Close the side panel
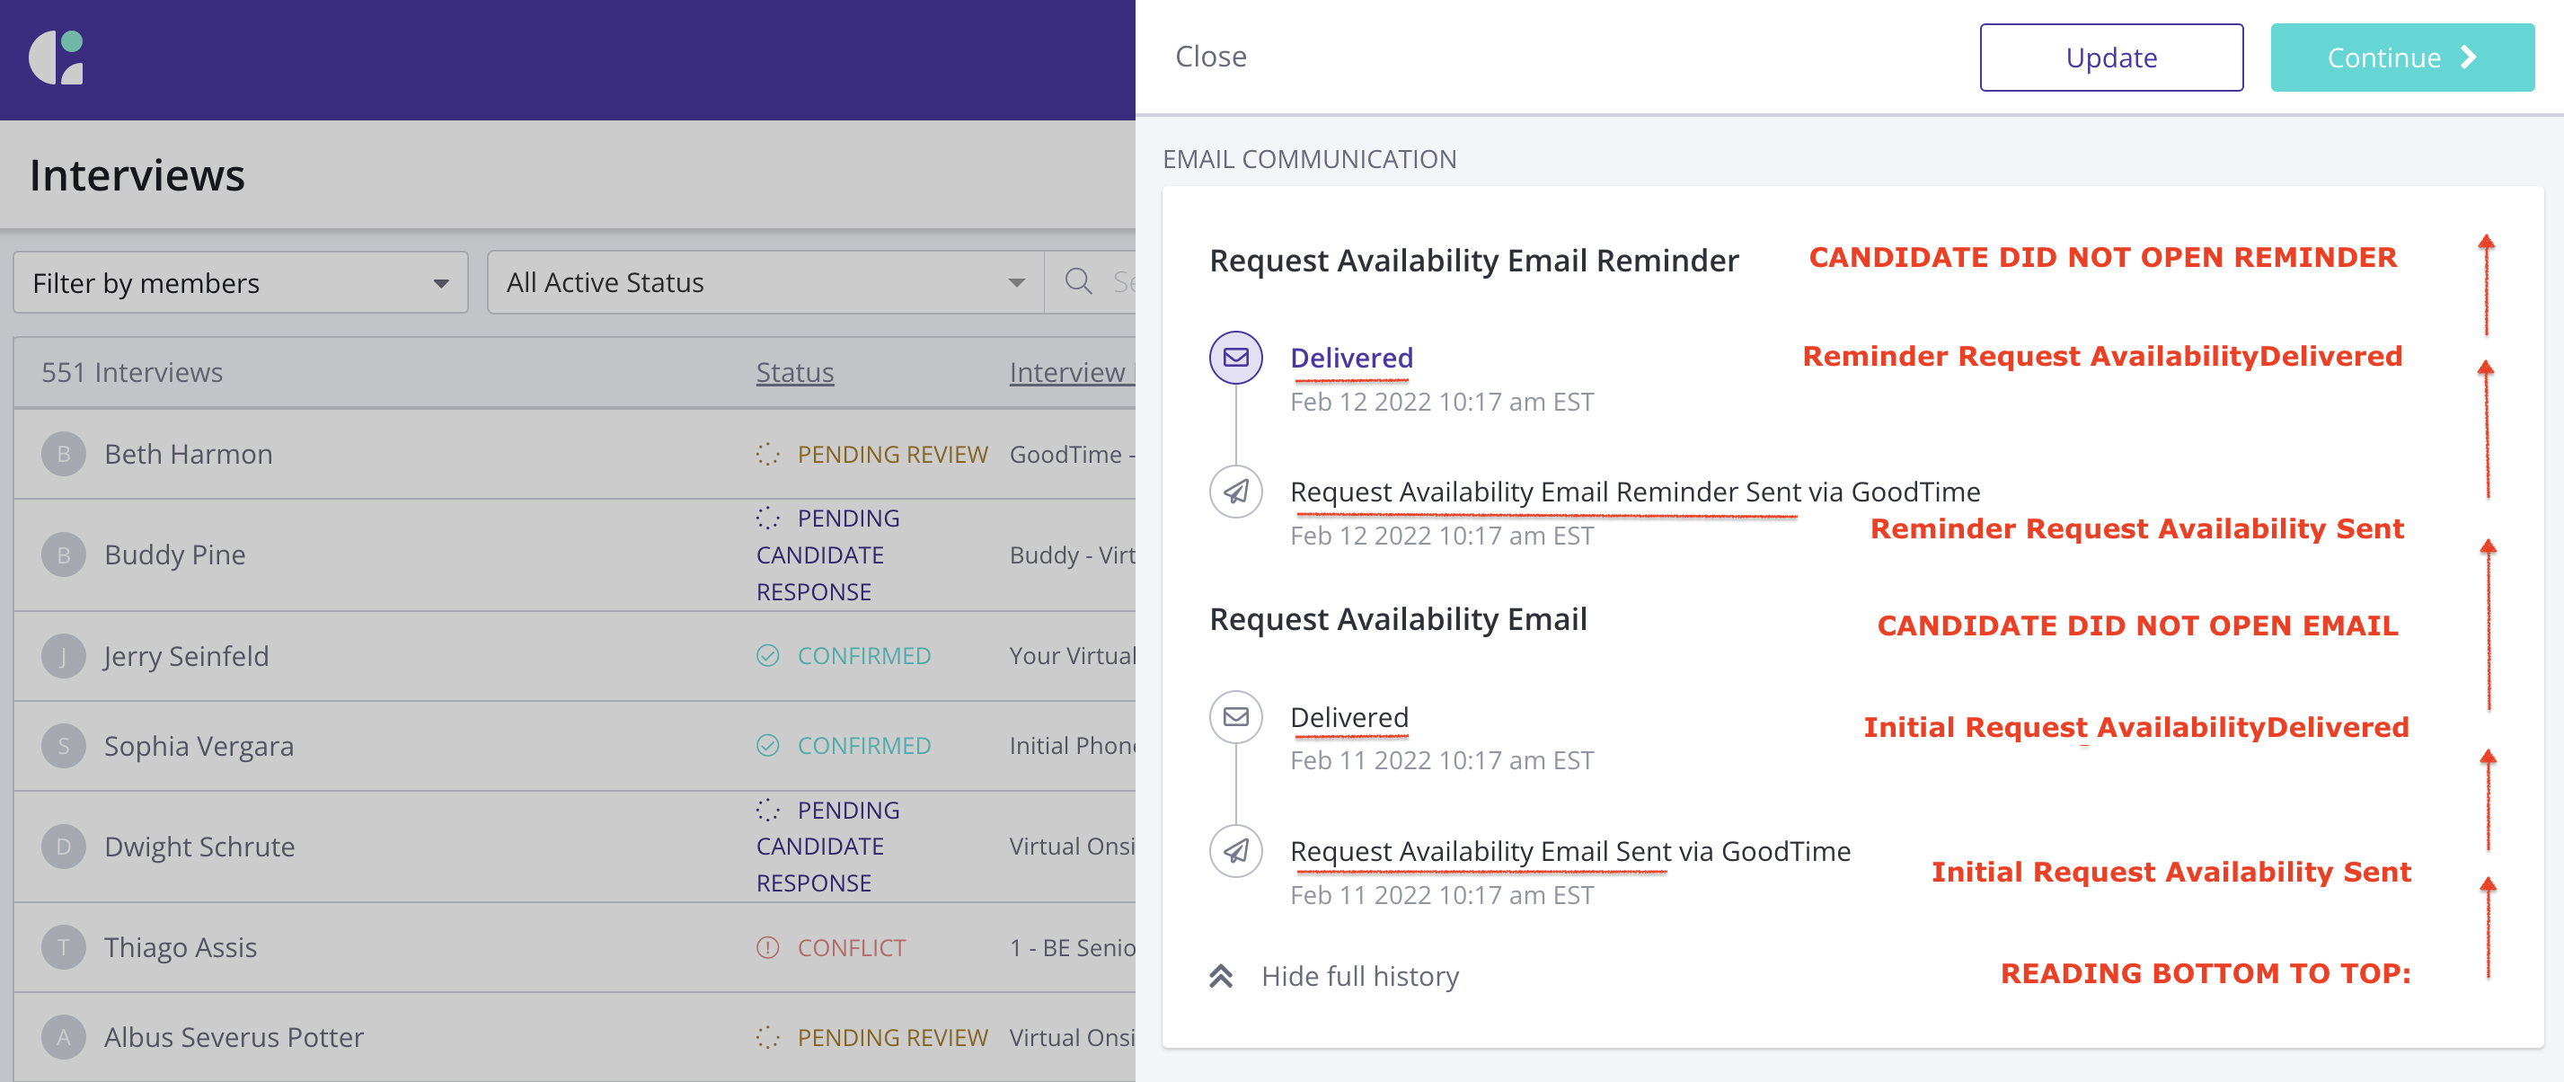This screenshot has height=1082, width=2564. [1209, 57]
